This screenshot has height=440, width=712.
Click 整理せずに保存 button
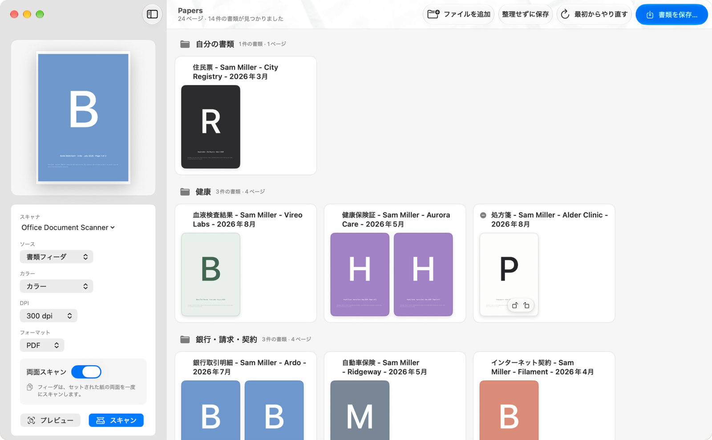pos(525,14)
